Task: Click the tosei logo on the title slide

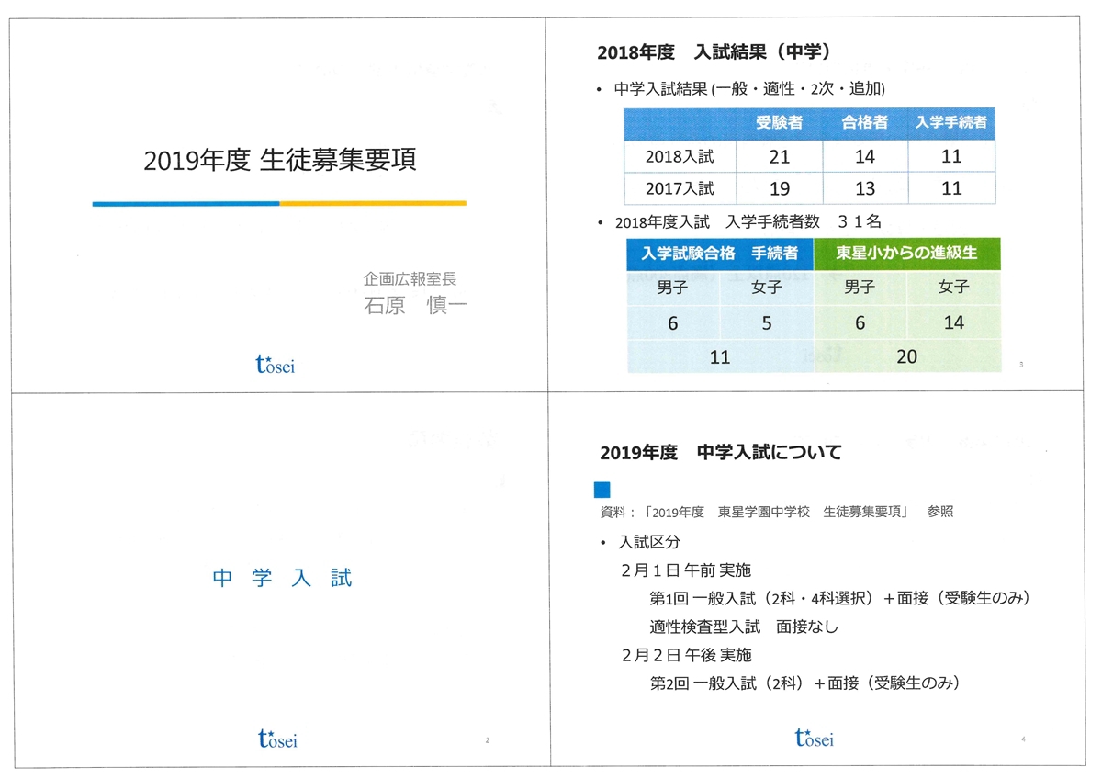Action: point(275,363)
